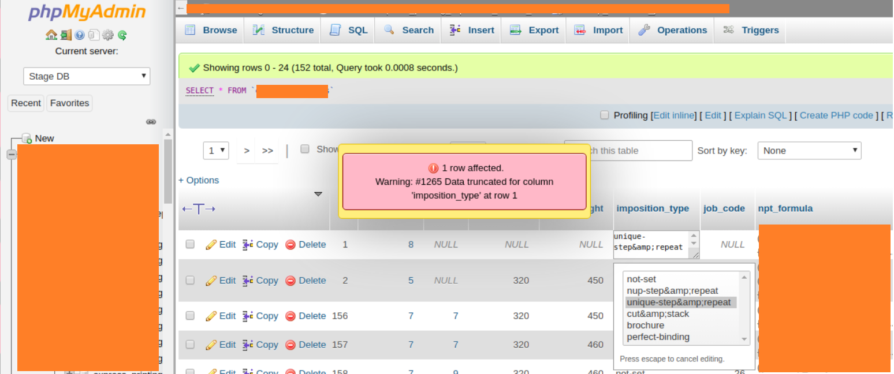
Task: Open the Sort by key dropdown
Action: pos(809,150)
